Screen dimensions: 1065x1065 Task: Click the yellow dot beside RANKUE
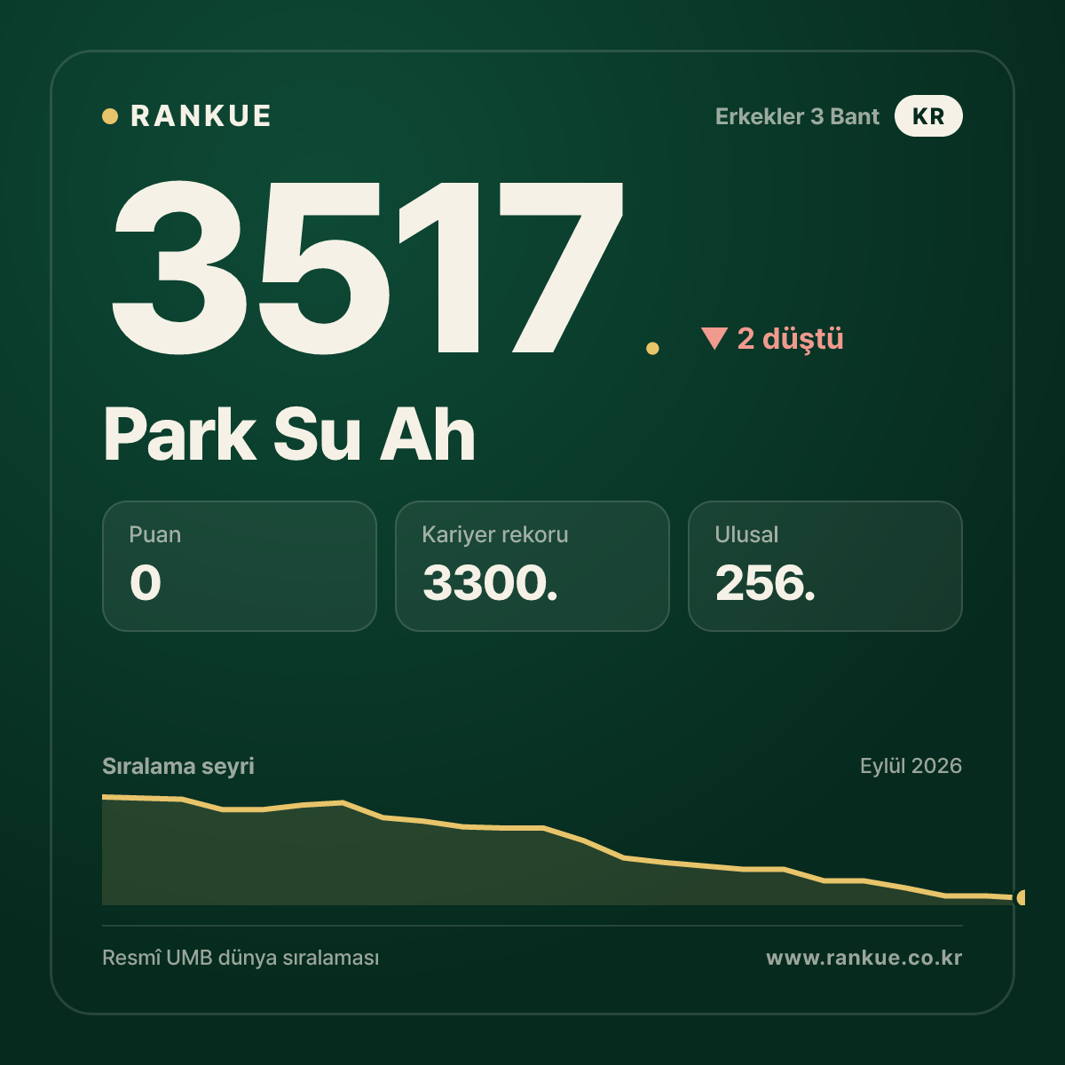click(x=110, y=116)
